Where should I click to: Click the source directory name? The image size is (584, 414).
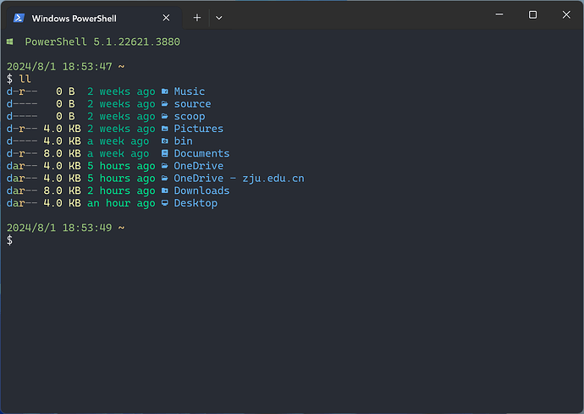193,104
